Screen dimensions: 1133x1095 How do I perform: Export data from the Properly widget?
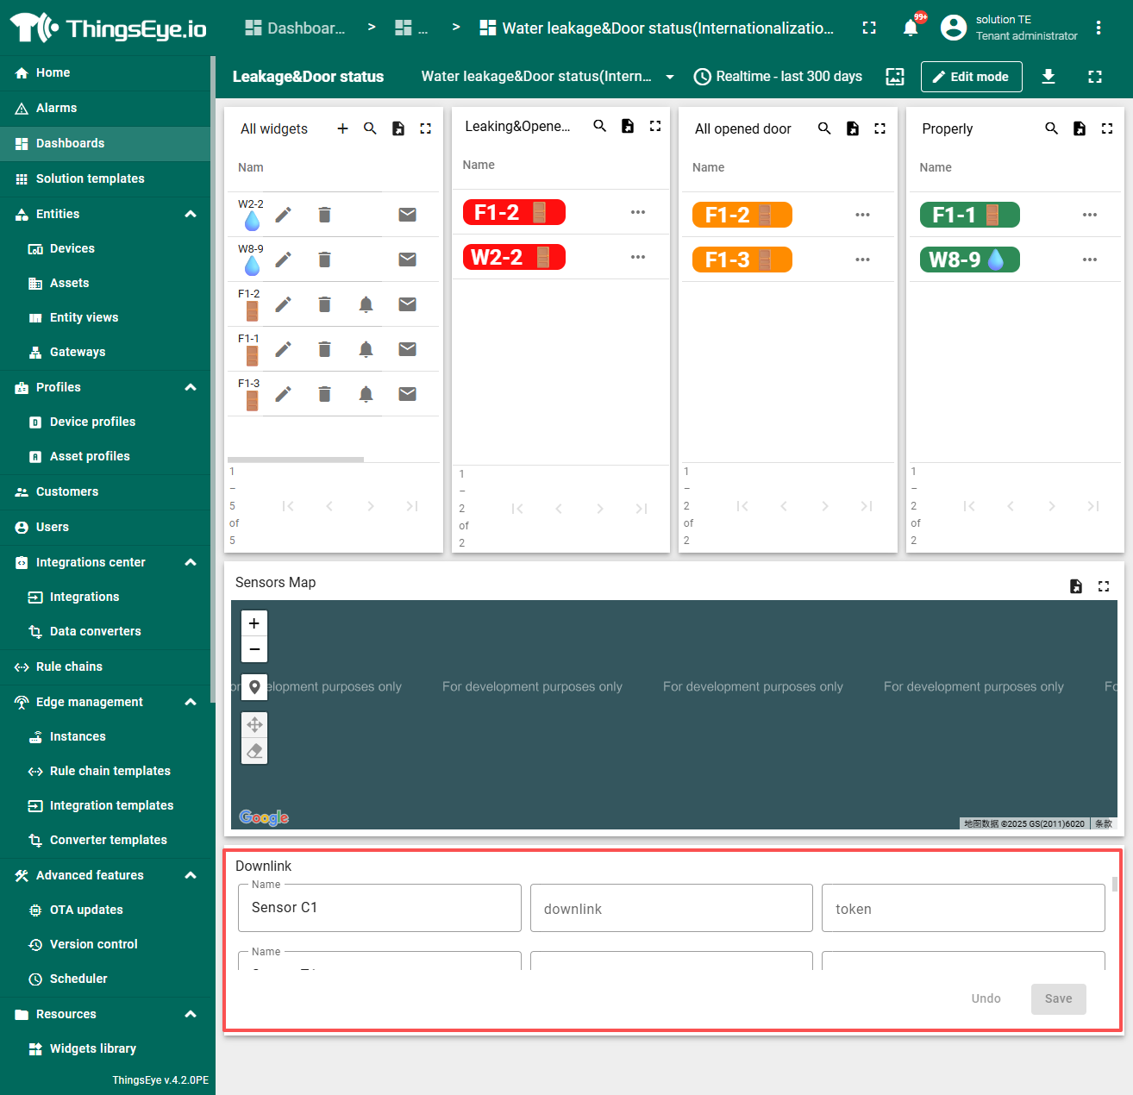1079,128
